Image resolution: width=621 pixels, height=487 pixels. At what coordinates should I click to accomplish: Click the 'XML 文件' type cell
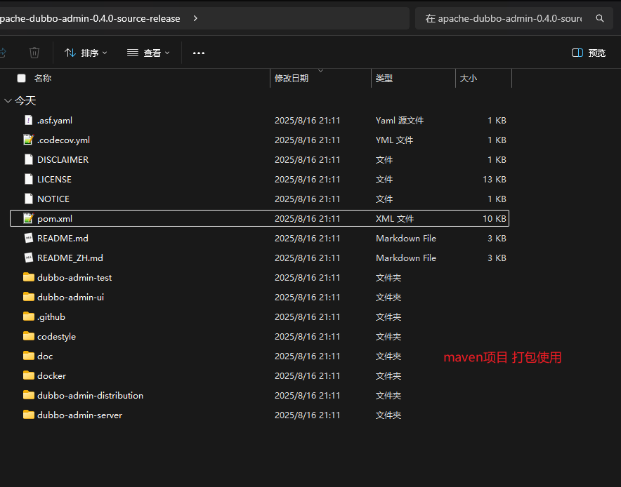pos(395,219)
